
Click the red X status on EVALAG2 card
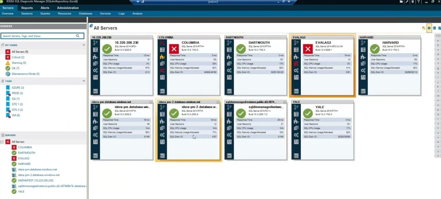[308, 49]
